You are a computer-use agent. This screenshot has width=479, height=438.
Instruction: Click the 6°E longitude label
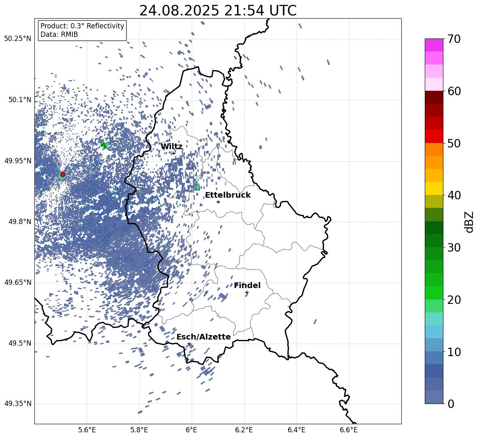pyautogui.click(x=192, y=430)
